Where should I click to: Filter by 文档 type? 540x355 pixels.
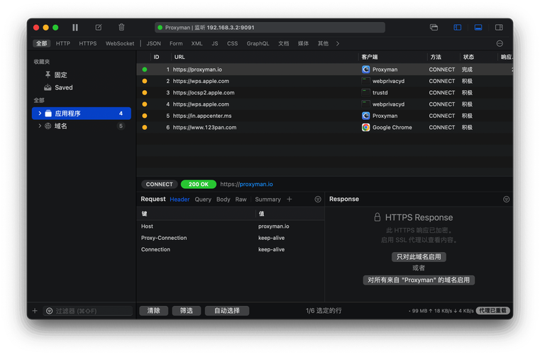284,43
